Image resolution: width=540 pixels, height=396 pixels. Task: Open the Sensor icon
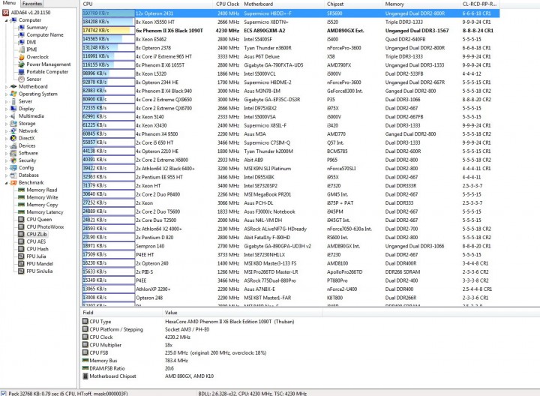[x=21, y=79]
